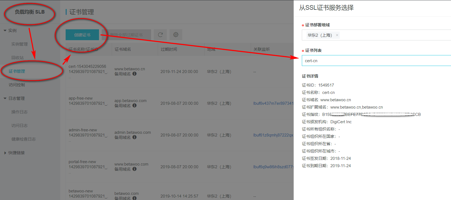
Task: Open listener link lbuf6q9w86ih8szd077
Action: click(273, 167)
